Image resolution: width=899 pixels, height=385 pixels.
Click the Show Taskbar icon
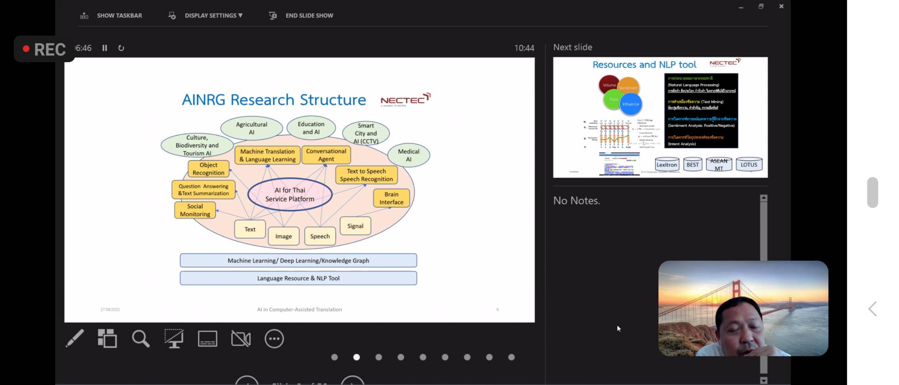point(84,16)
